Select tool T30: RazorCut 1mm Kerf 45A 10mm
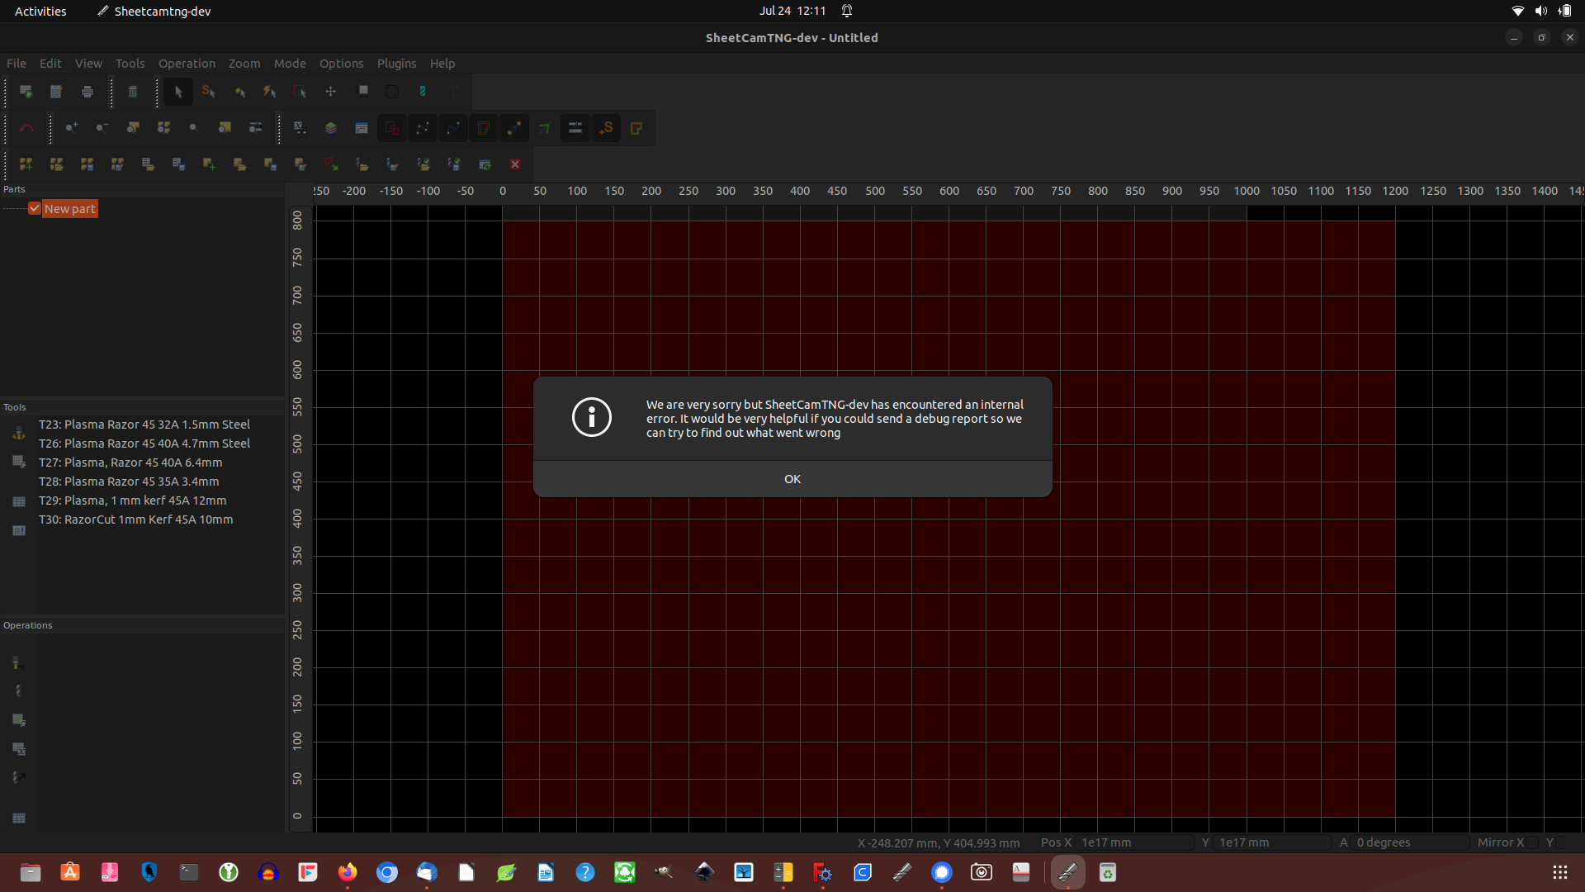The width and height of the screenshot is (1585, 892). click(x=135, y=520)
